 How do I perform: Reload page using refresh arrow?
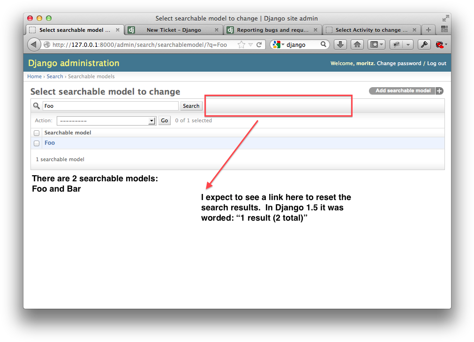(x=259, y=45)
